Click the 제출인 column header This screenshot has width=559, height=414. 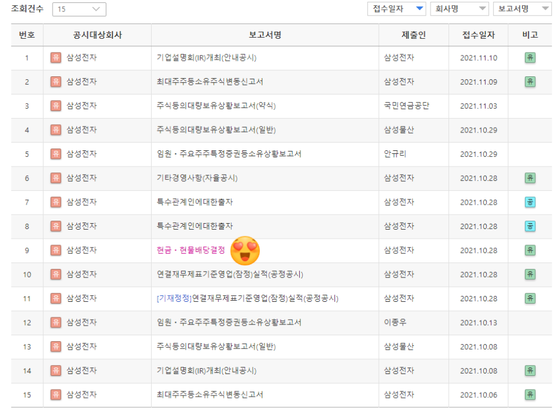pyautogui.click(x=413, y=35)
